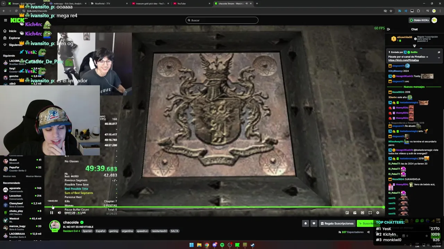The width and height of the screenshot is (444, 249).
Task: Enter fullscreen on the video player
Action: point(370,213)
